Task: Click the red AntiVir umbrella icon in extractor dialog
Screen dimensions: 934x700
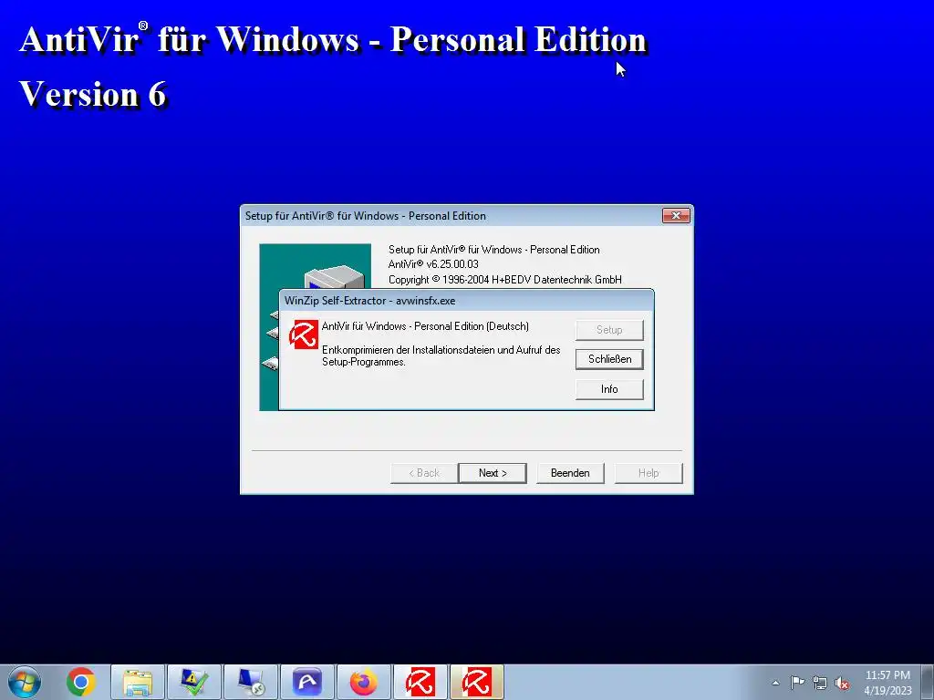Action: tap(303, 334)
